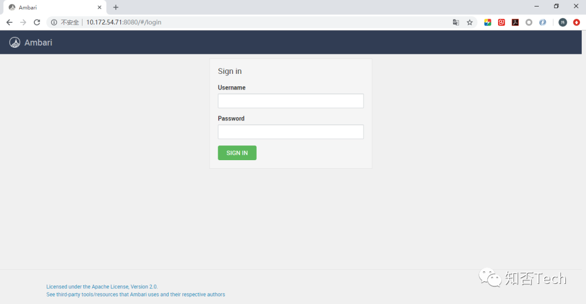586x304 pixels.
Task: Click the Ambari logo icon in header
Action: point(15,42)
